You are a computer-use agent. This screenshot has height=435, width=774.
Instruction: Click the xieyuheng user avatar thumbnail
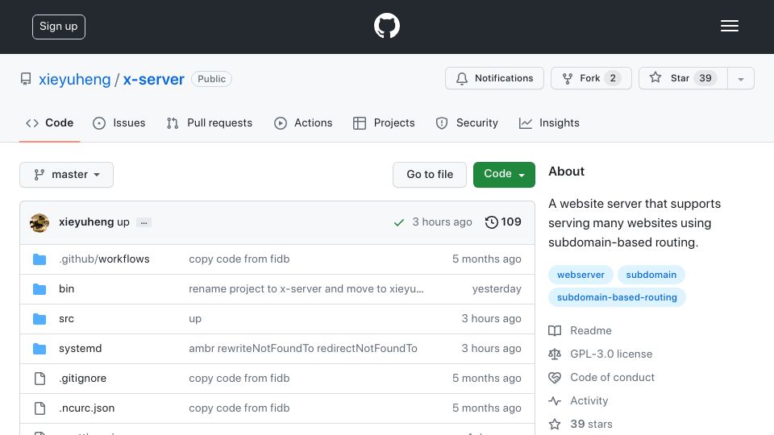point(40,223)
